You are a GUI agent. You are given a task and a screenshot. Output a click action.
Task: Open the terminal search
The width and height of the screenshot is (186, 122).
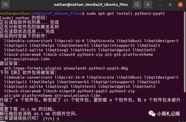click(137, 5)
